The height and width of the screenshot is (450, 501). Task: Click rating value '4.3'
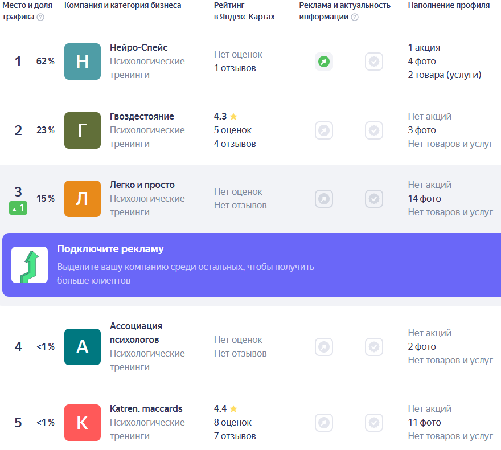[x=220, y=117]
